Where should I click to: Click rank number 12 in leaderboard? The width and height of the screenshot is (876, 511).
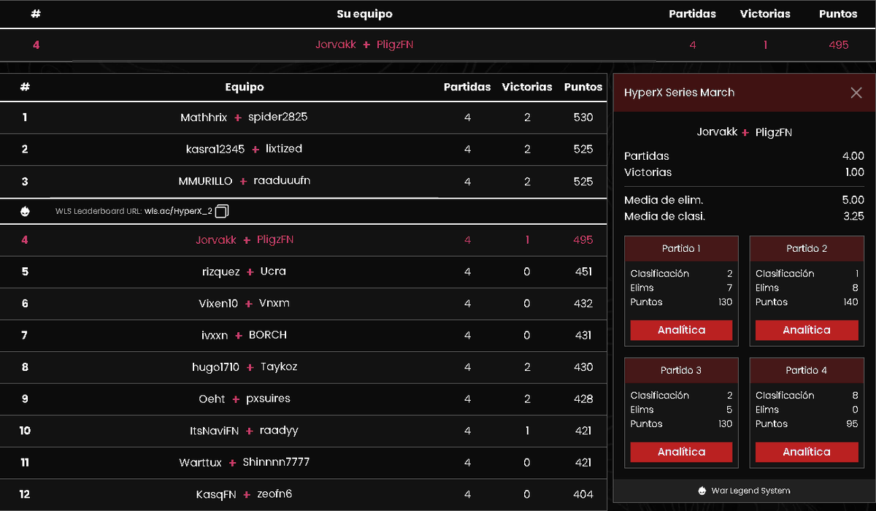(25, 494)
